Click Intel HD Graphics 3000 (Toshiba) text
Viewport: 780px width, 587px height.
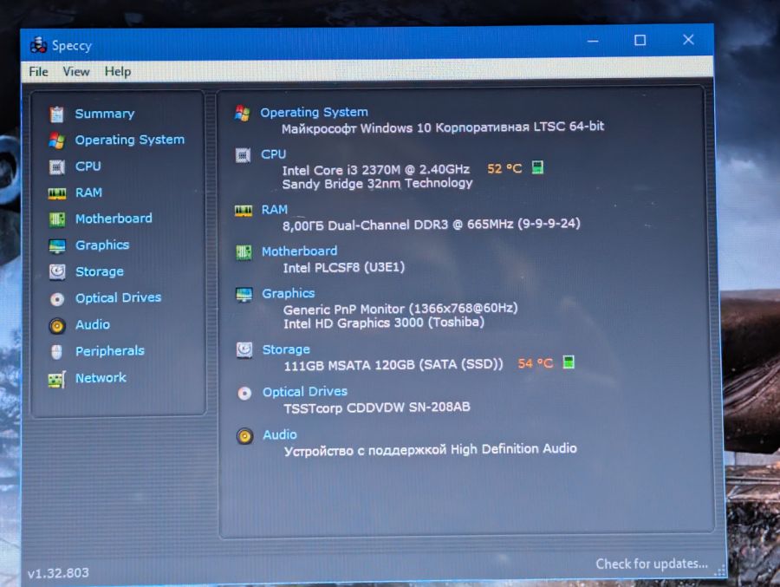point(384,323)
